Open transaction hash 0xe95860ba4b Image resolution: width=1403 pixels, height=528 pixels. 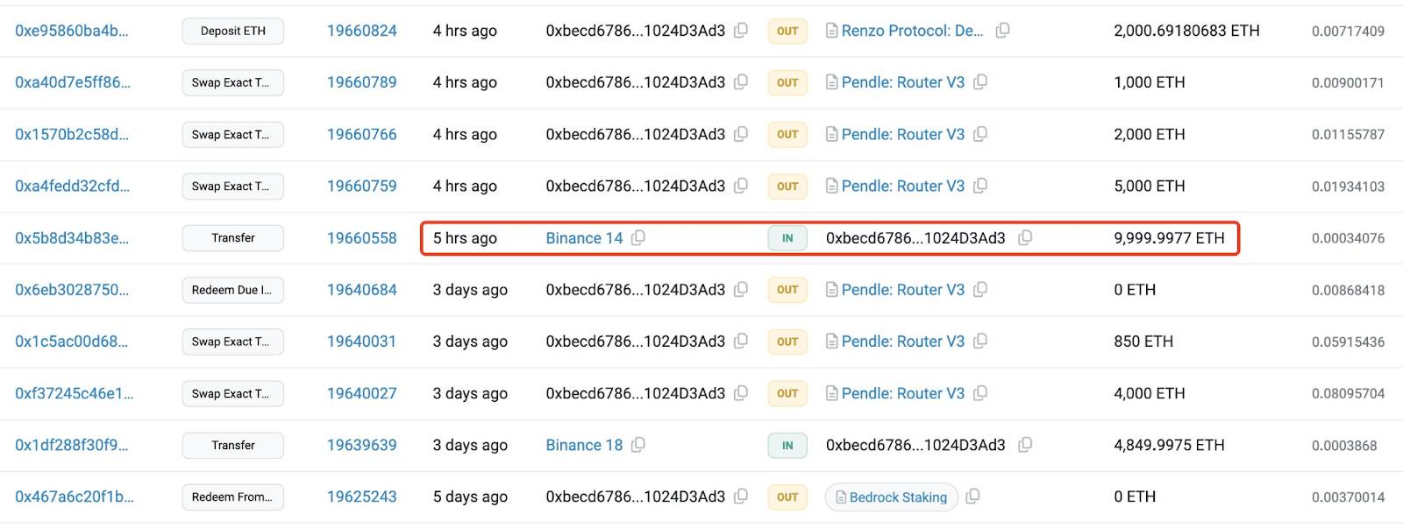pyautogui.click(x=72, y=31)
